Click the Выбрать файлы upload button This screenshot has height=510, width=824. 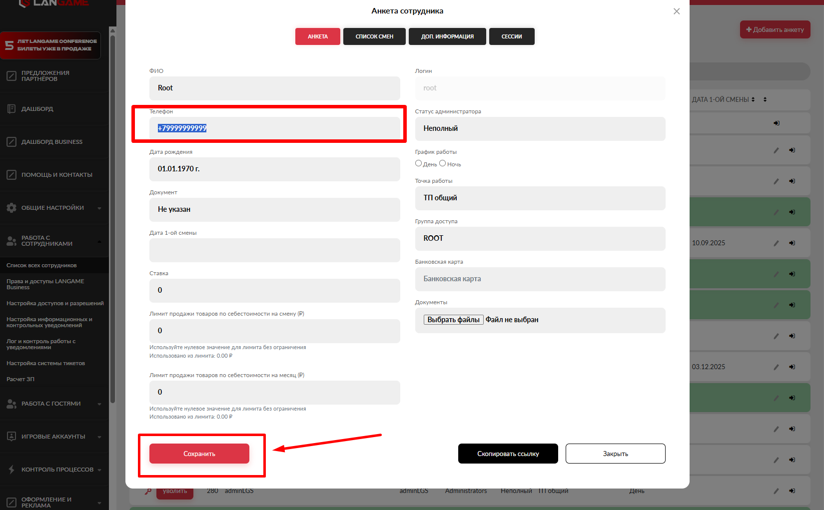[454, 320]
